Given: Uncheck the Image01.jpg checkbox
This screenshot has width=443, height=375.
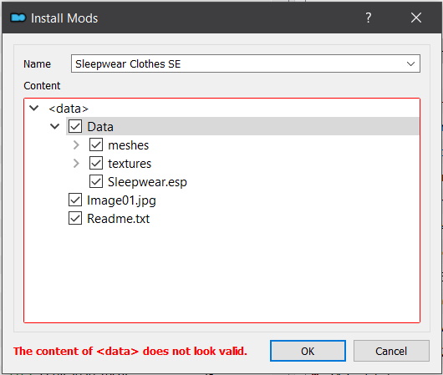Looking at the screenshot, I should [x=75, y=200].
